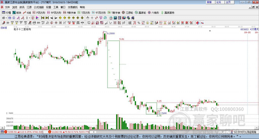Jump to the first bar with skip-to-start arrow
The width and height of the screenshot is (259, 139).
pos(42,18)
